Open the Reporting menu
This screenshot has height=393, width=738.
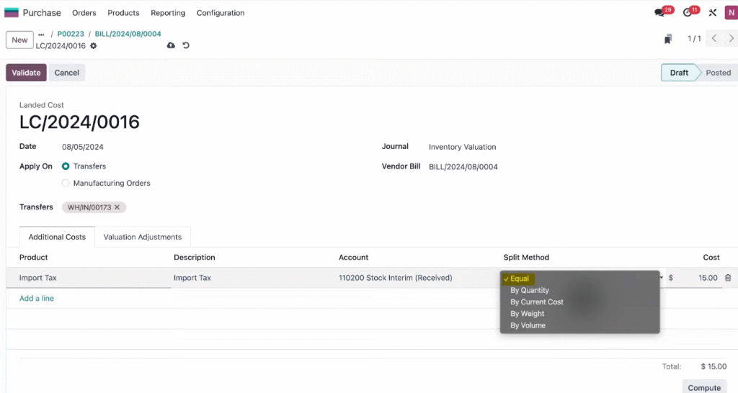pyautogui.click(x=168, y=13)
